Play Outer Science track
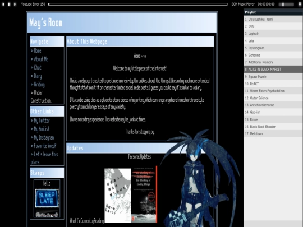303x227 pixels. tap(273, 98)
